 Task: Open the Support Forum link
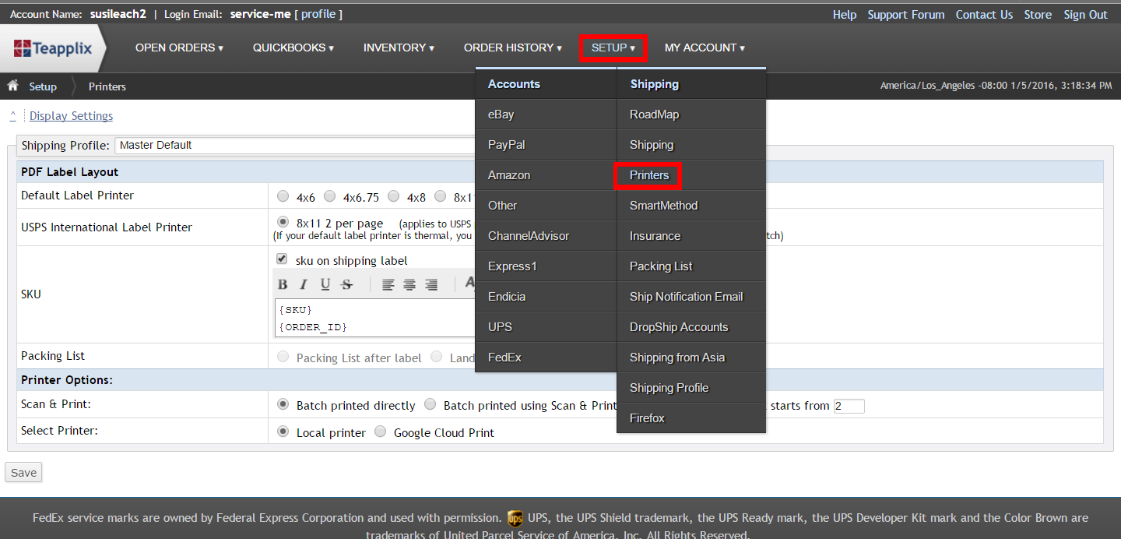(x=906, y=15)
